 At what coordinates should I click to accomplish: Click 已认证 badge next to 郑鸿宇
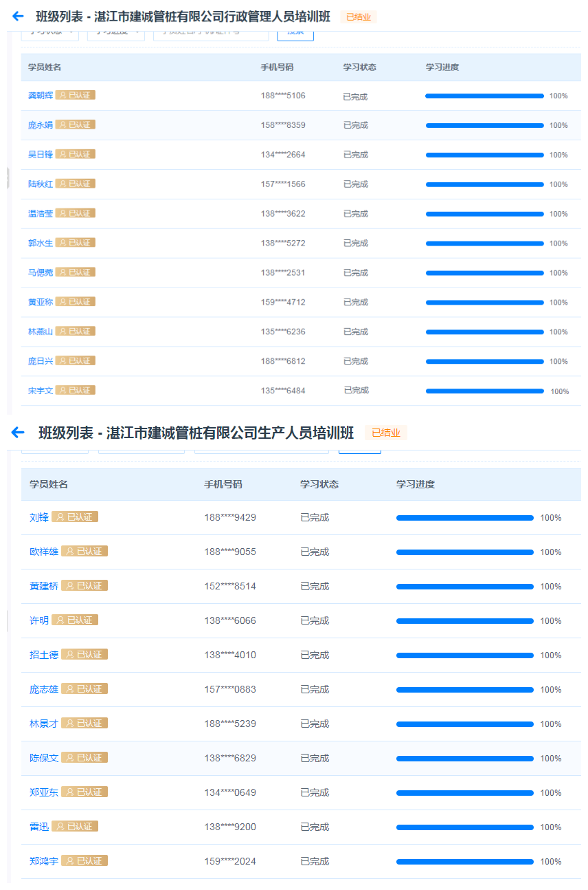(84, 861)
